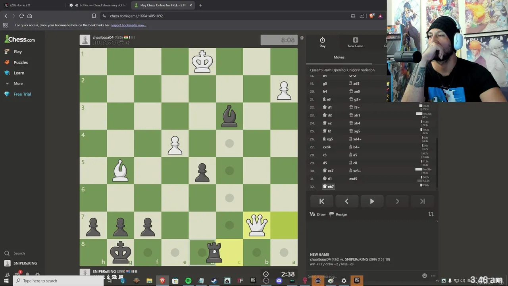This screenshot has width=508, height=286.
Task: Open browser tab groups grid icon
Action: tap(5, 25)
